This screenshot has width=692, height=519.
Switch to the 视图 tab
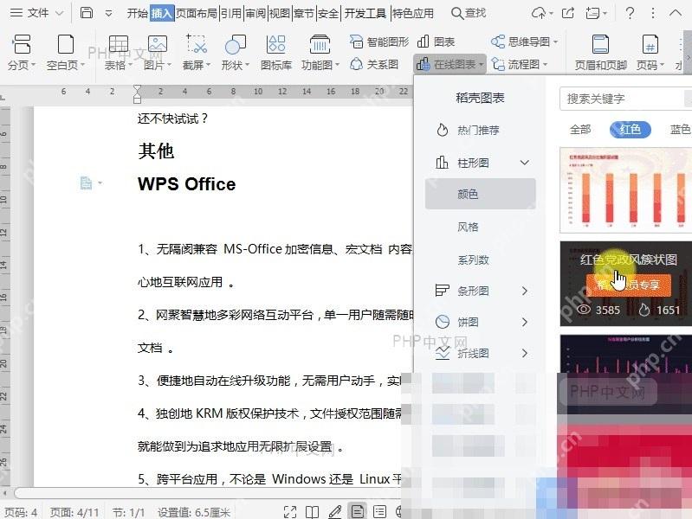click(280, 14)
